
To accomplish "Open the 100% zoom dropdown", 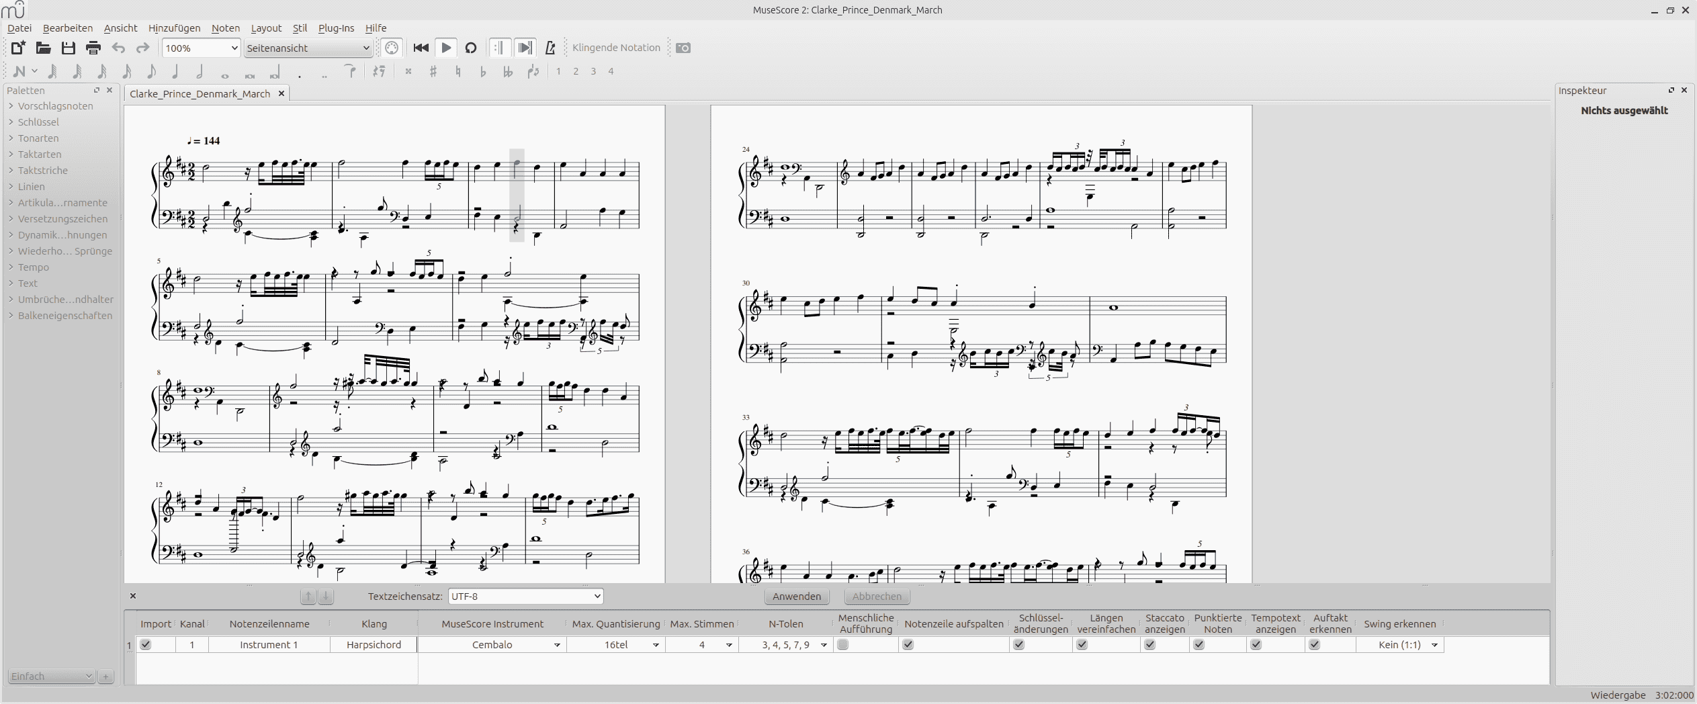I will click(x=201, y=48).
